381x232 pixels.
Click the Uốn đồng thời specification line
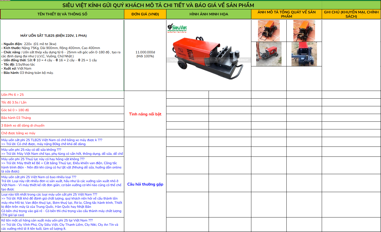tap(49, 60)
